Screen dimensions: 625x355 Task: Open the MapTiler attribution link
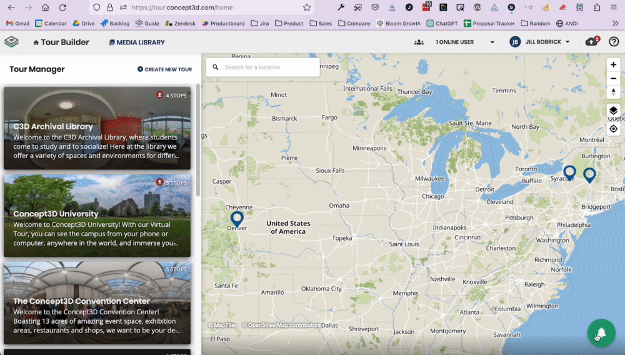pyautogui.click(x=222, y=325)
